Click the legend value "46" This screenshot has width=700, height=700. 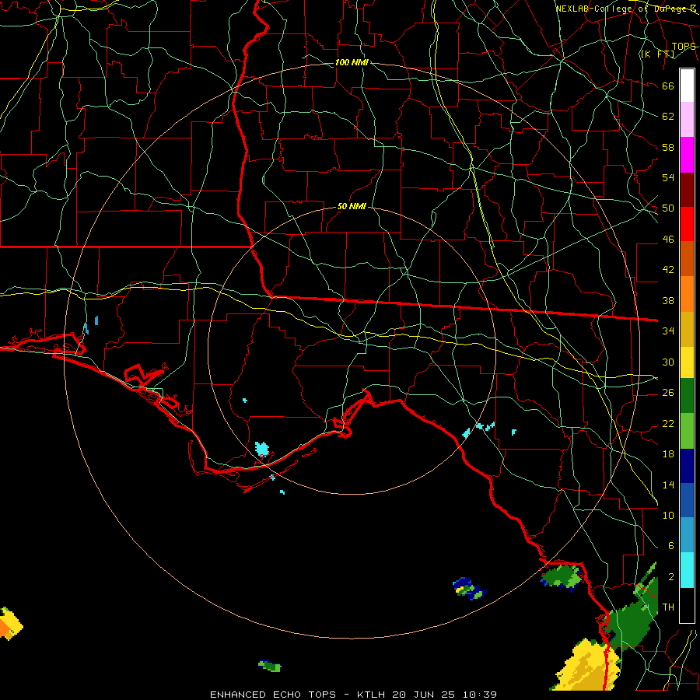tap(668, 239)
